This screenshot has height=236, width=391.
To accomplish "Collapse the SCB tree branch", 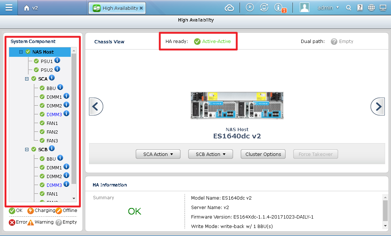I will coord(27,149).
